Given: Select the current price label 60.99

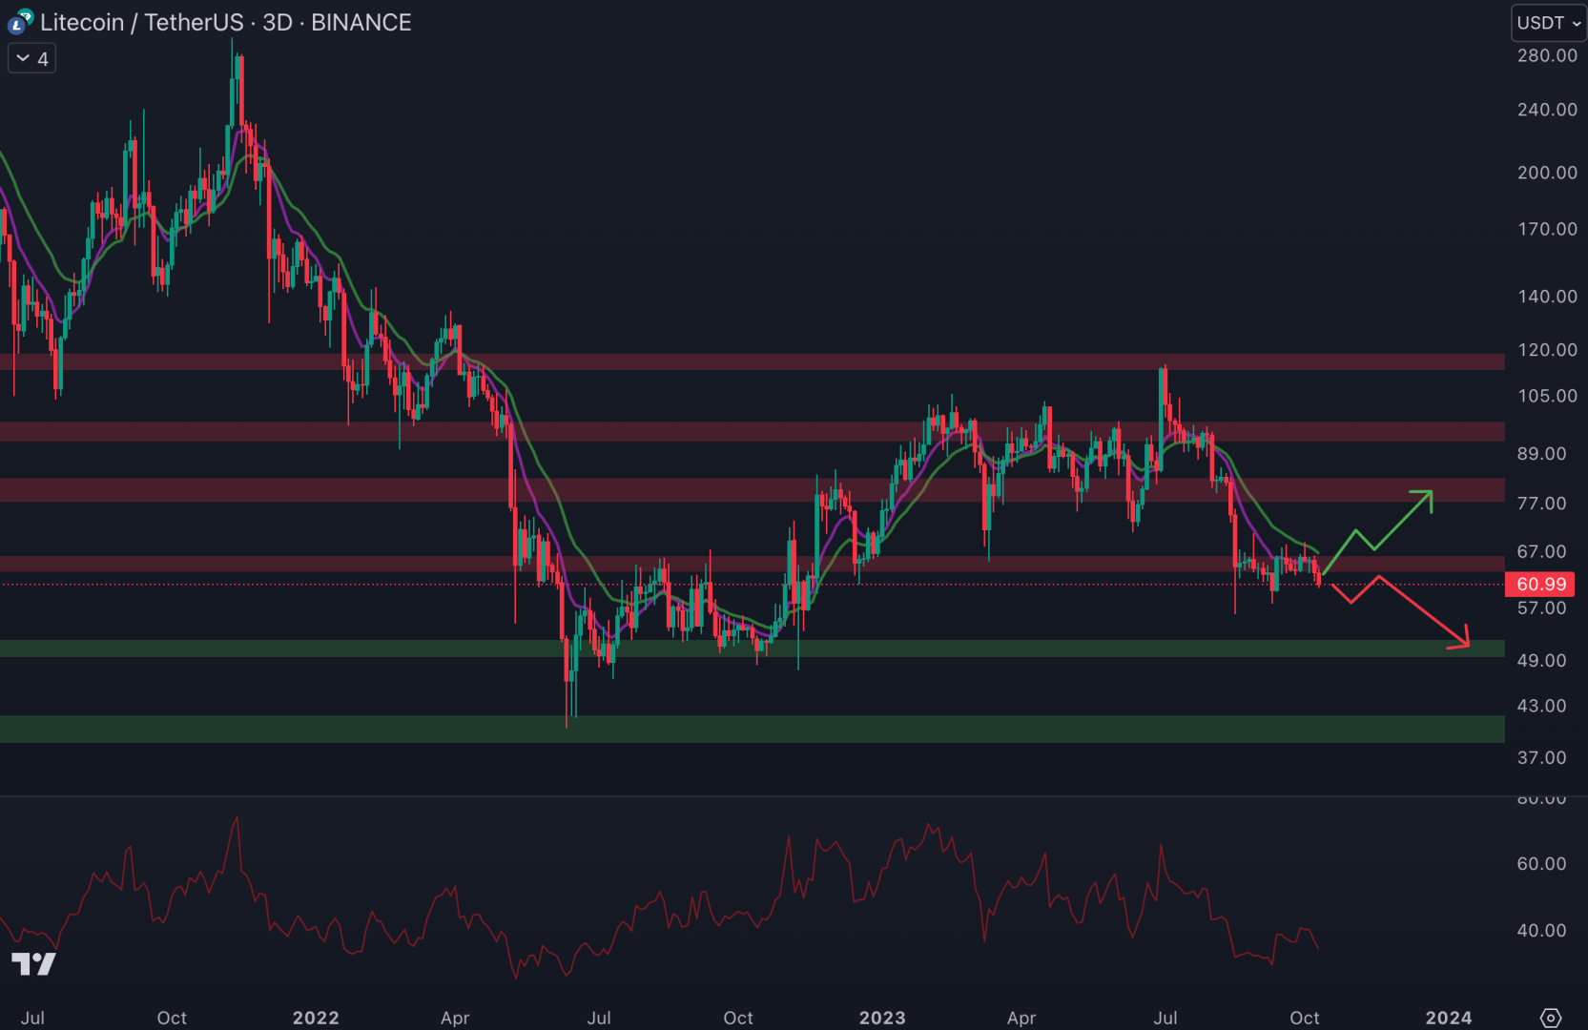Looking at the screenshot, I should (x=1540, y=584).
